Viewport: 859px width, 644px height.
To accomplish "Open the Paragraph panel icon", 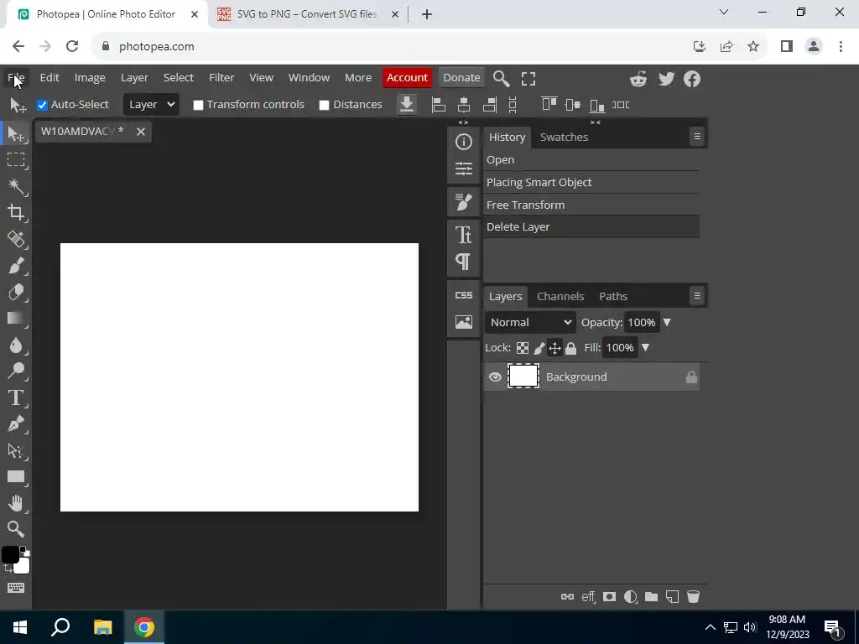I will (x=463, y=262).
